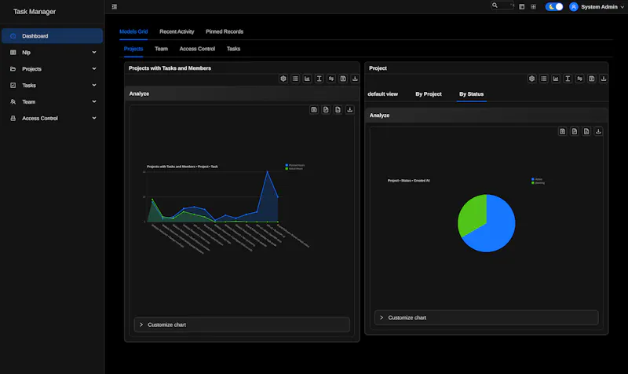
Task: Select the Access Control sub-tab
Action: [197, 49]
